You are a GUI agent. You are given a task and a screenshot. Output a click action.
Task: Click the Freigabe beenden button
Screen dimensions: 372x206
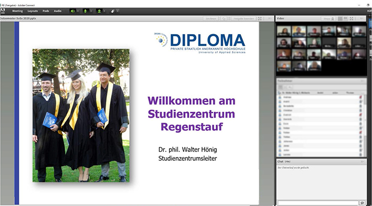click(x=243, y=19)
